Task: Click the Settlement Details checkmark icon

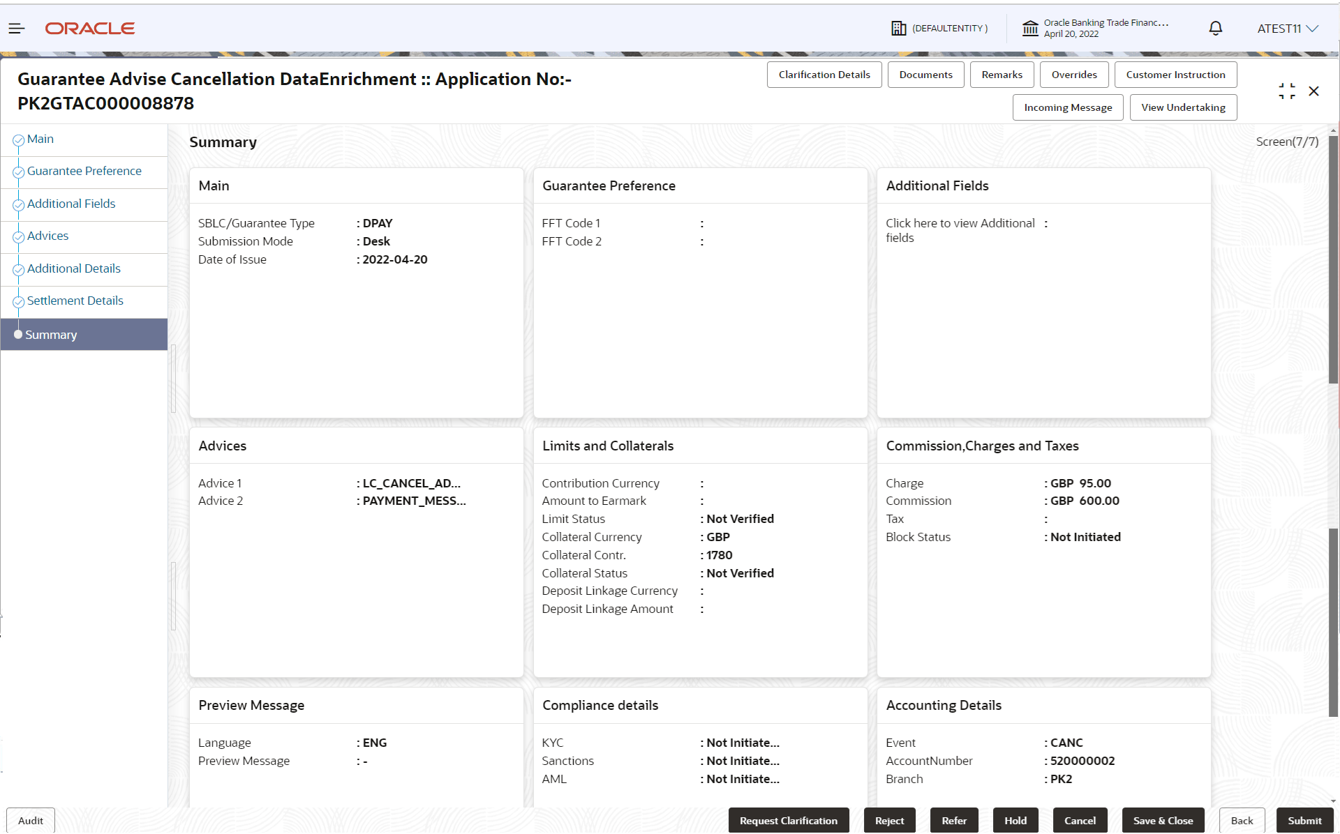Action: click(19, 302)
